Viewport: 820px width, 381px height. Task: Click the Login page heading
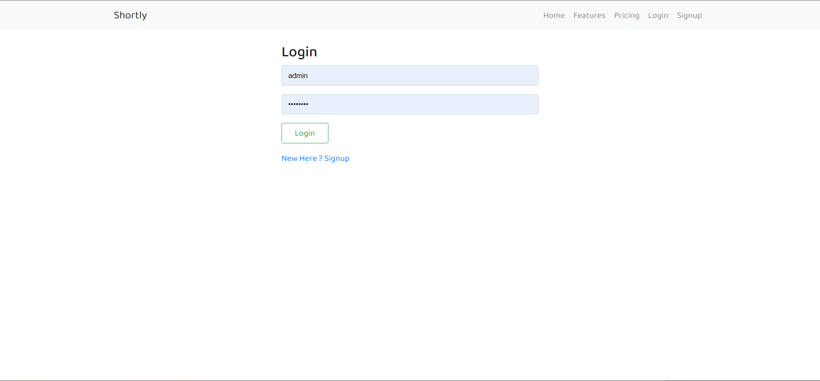299,52
